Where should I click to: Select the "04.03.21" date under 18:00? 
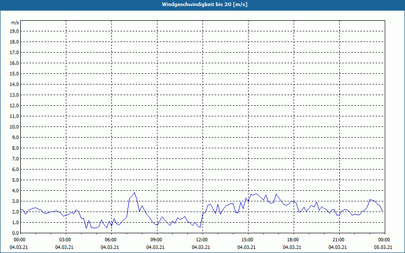coord(292,247)
